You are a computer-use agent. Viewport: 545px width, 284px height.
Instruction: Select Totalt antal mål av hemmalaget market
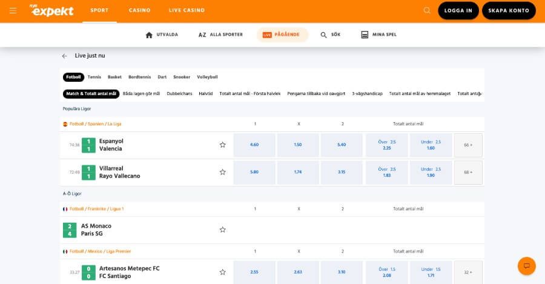420,94
